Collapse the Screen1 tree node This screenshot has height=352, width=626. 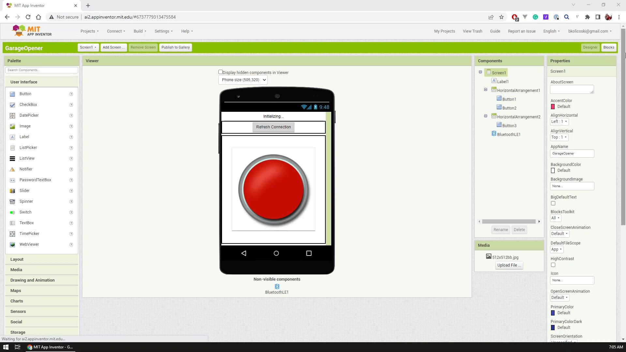point(480,72)
